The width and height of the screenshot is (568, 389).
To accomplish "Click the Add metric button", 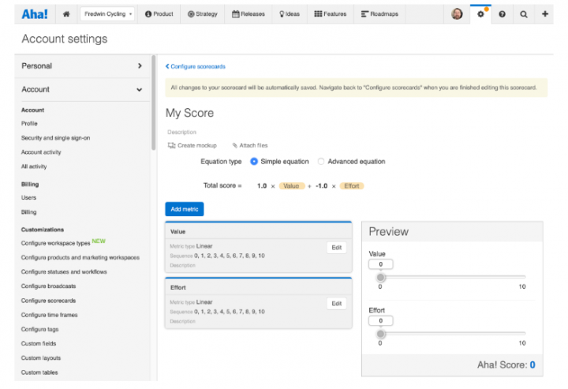I will (185, 209).
